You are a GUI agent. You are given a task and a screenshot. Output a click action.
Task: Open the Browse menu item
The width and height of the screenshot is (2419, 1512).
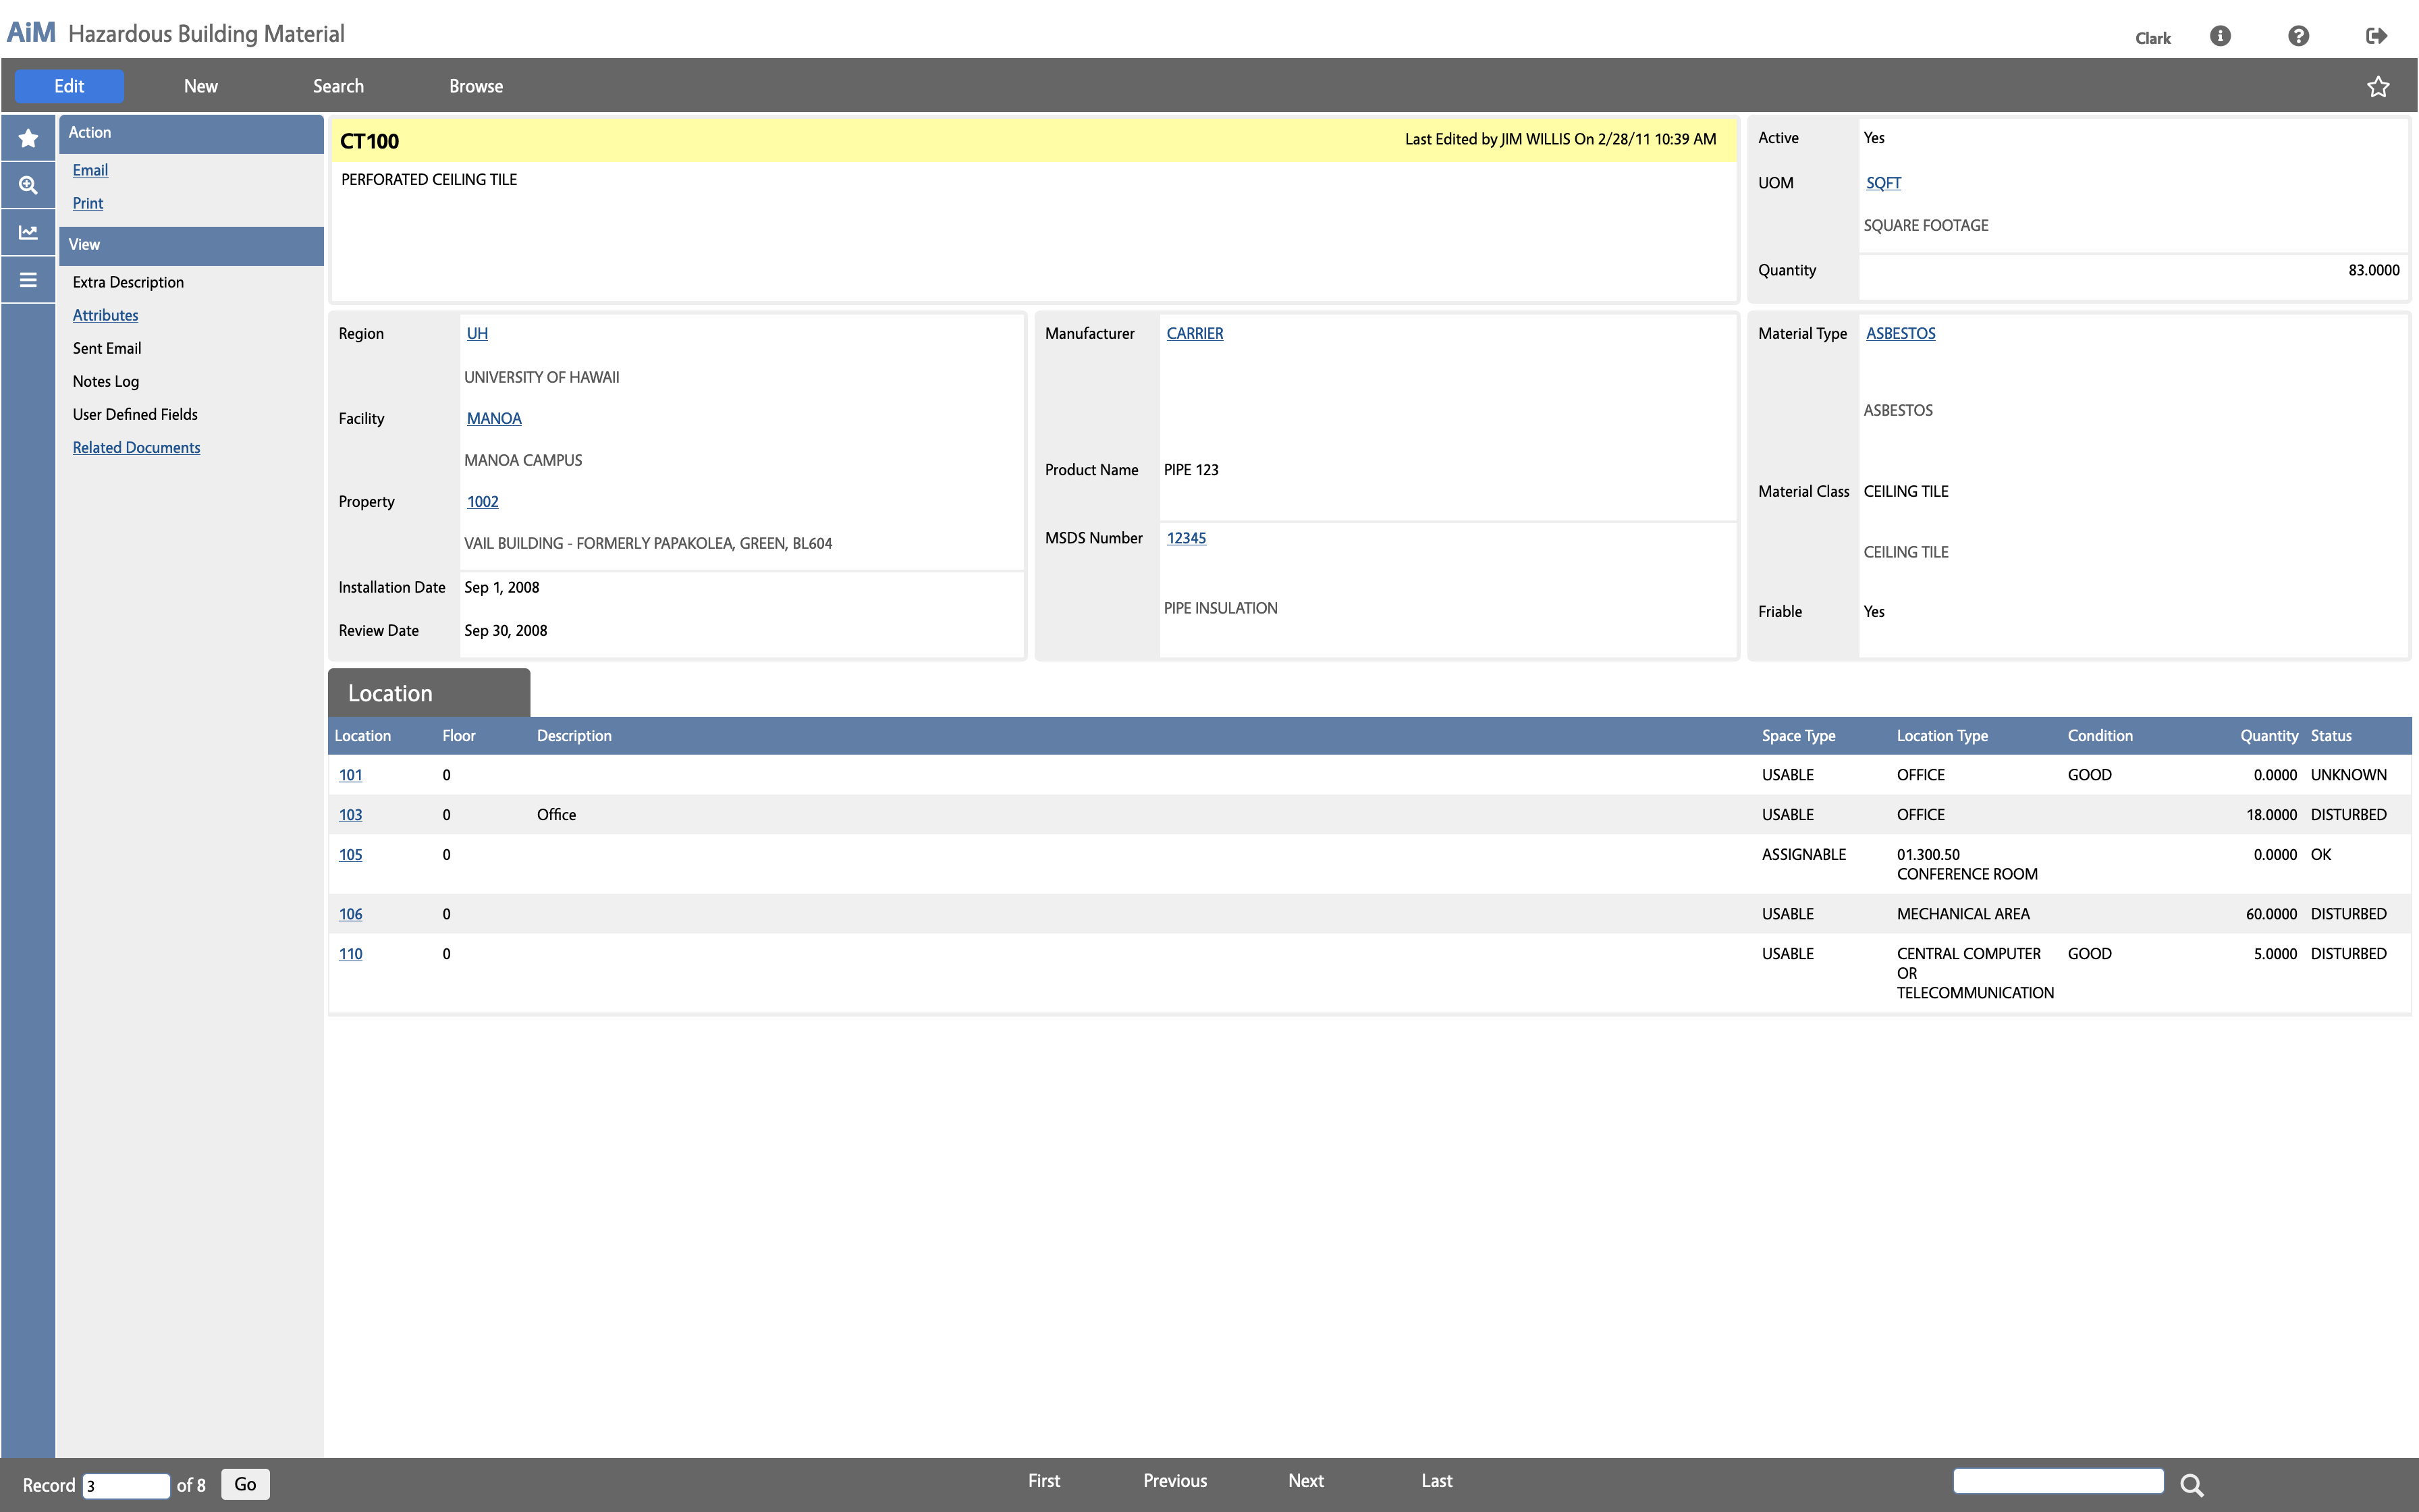point(476,86)
